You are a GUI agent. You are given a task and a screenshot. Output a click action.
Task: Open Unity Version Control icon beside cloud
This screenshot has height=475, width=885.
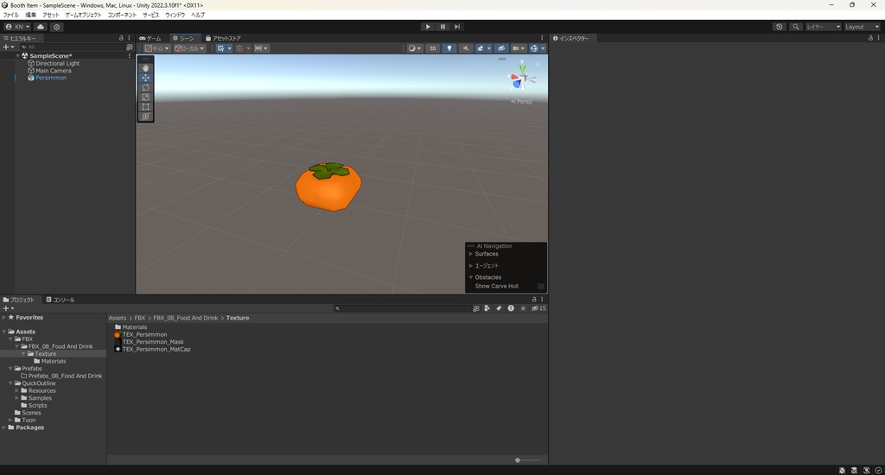(56, 27)
